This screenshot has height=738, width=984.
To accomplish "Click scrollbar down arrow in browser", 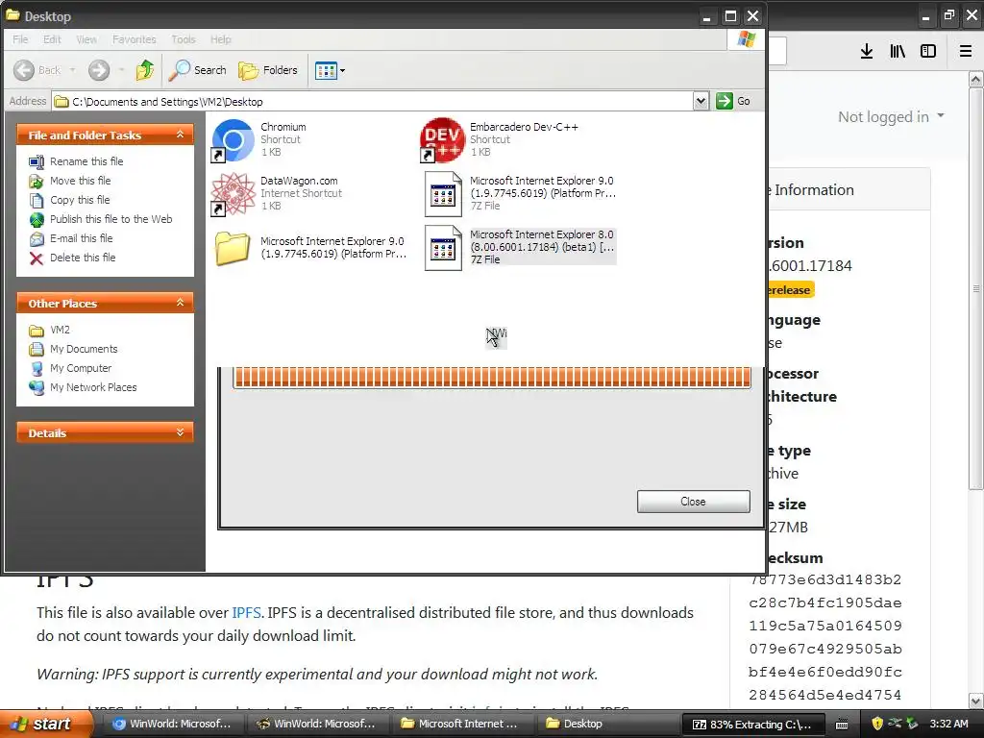I will 975,701.
